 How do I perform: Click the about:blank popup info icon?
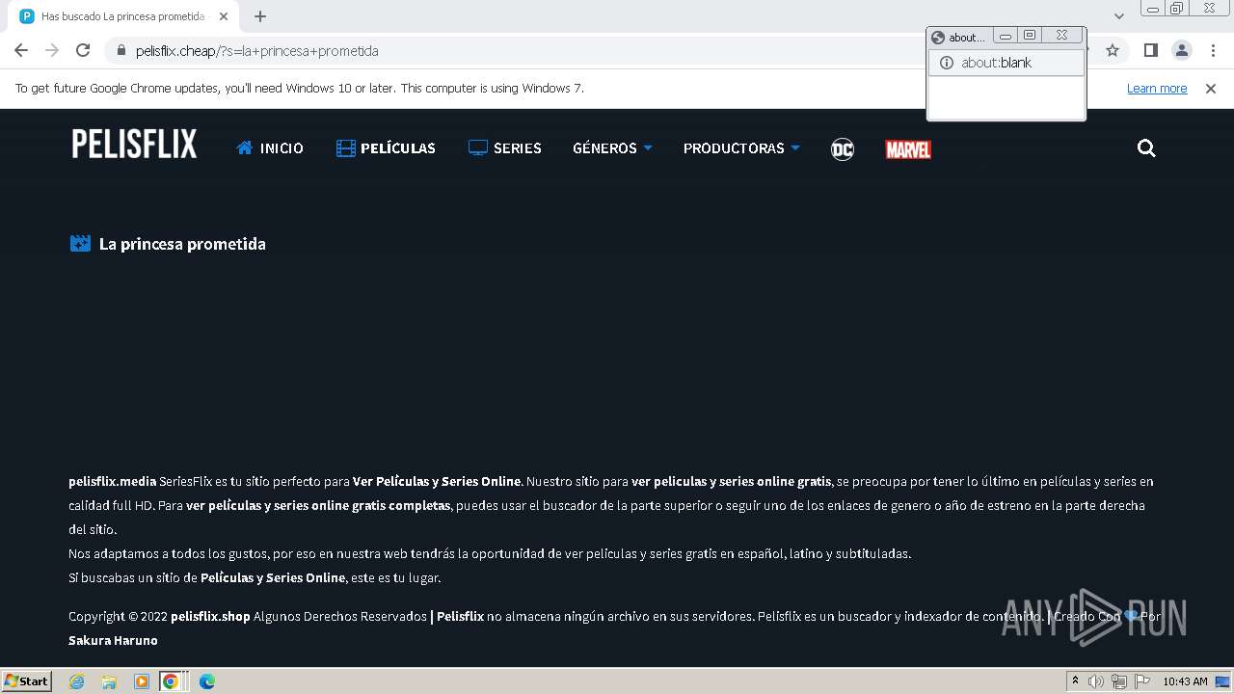(x=946, y=63)
